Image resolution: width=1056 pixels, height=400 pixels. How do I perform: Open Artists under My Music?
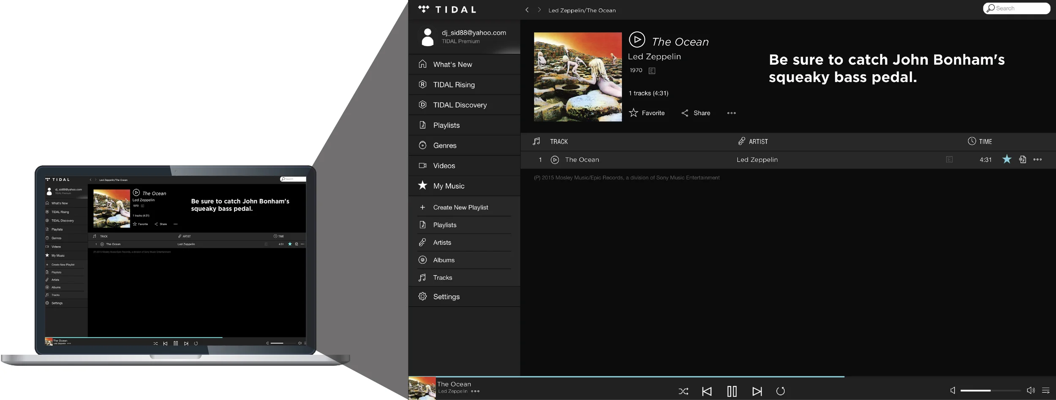click(464, 242)
